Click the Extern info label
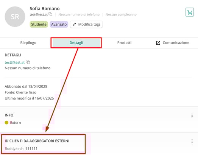 16,123
